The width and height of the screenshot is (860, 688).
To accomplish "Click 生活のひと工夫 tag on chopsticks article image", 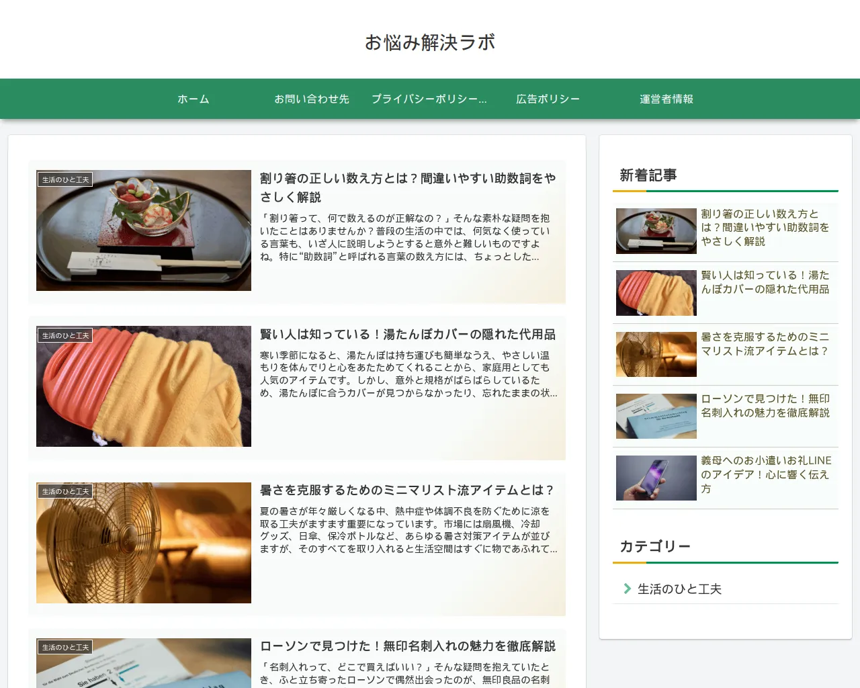I will [65, 179].
